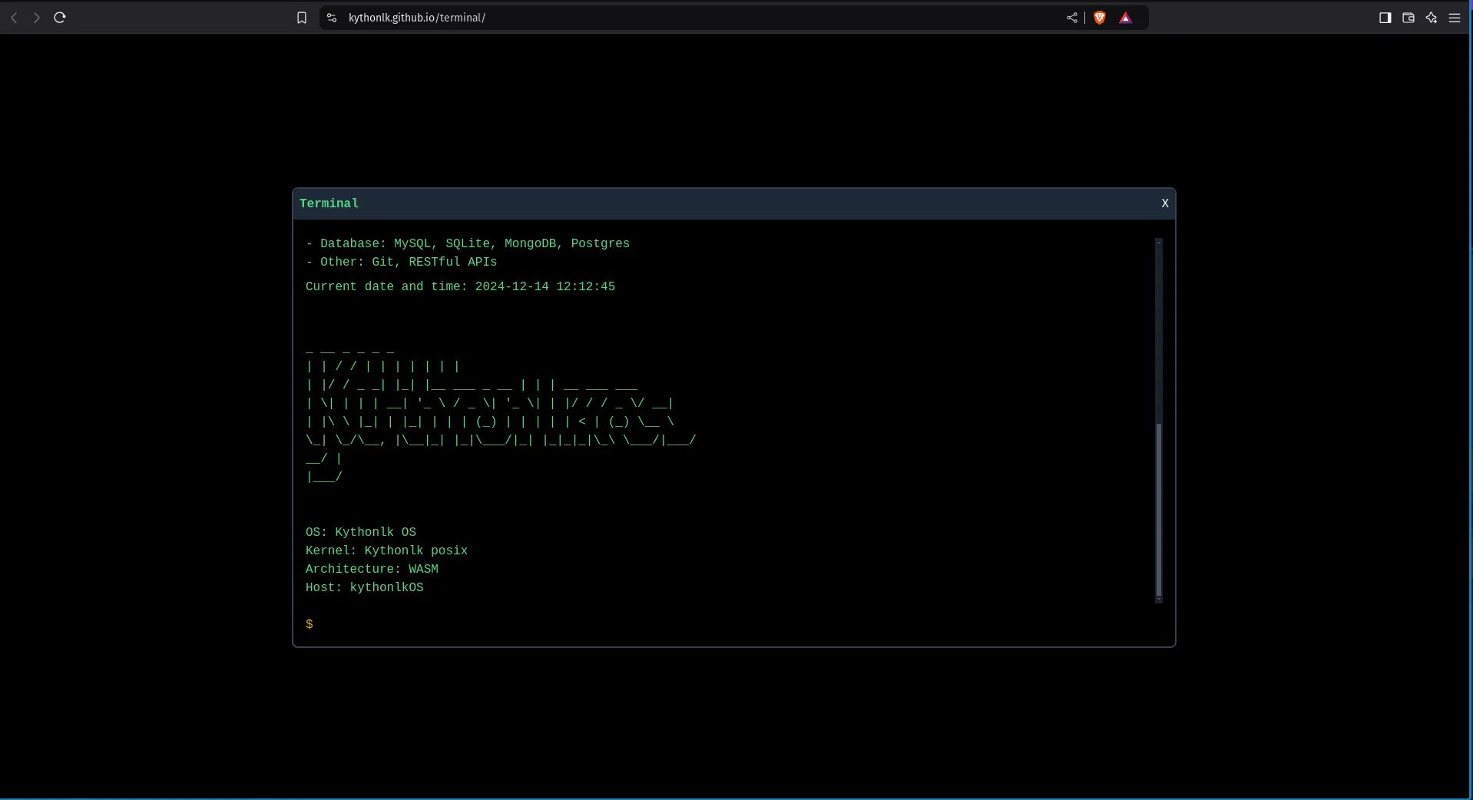Open the Brave Wallet
This screenshot has width=1473, height=800.
[1408, 18]
